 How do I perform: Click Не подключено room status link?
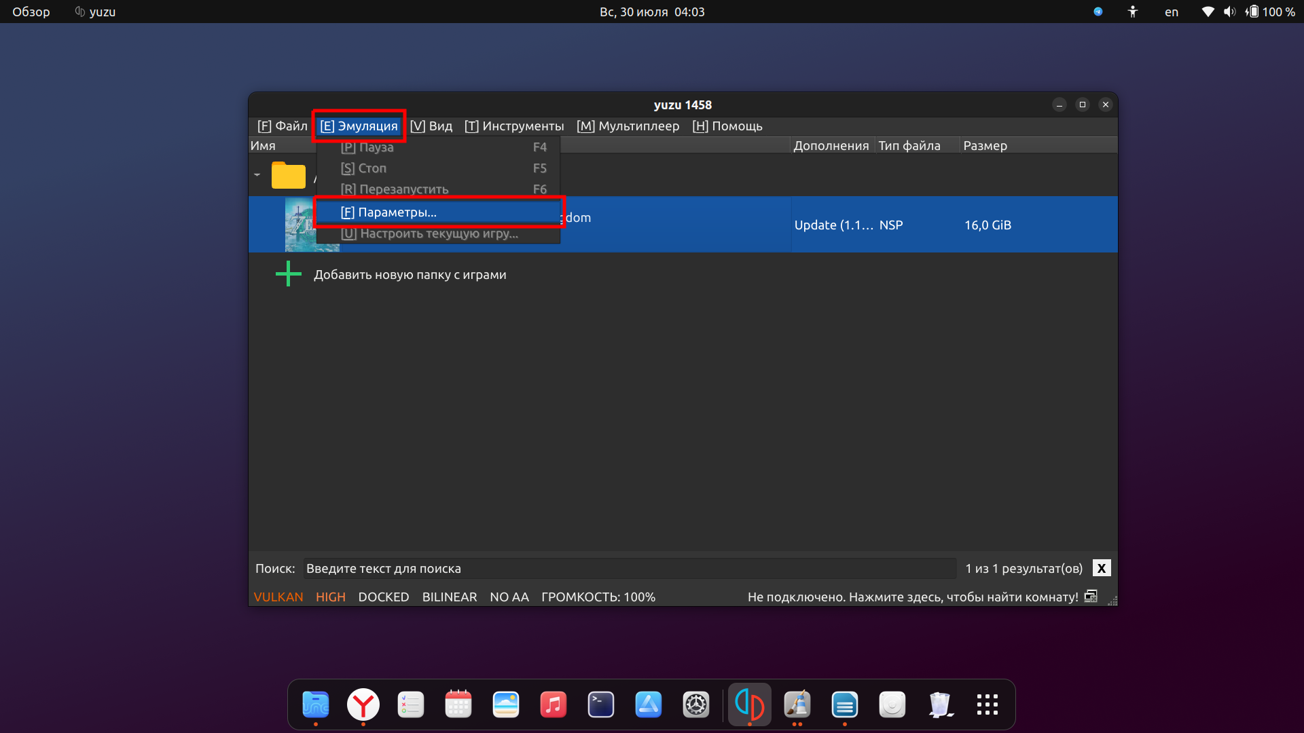click(x=913, y=597)
